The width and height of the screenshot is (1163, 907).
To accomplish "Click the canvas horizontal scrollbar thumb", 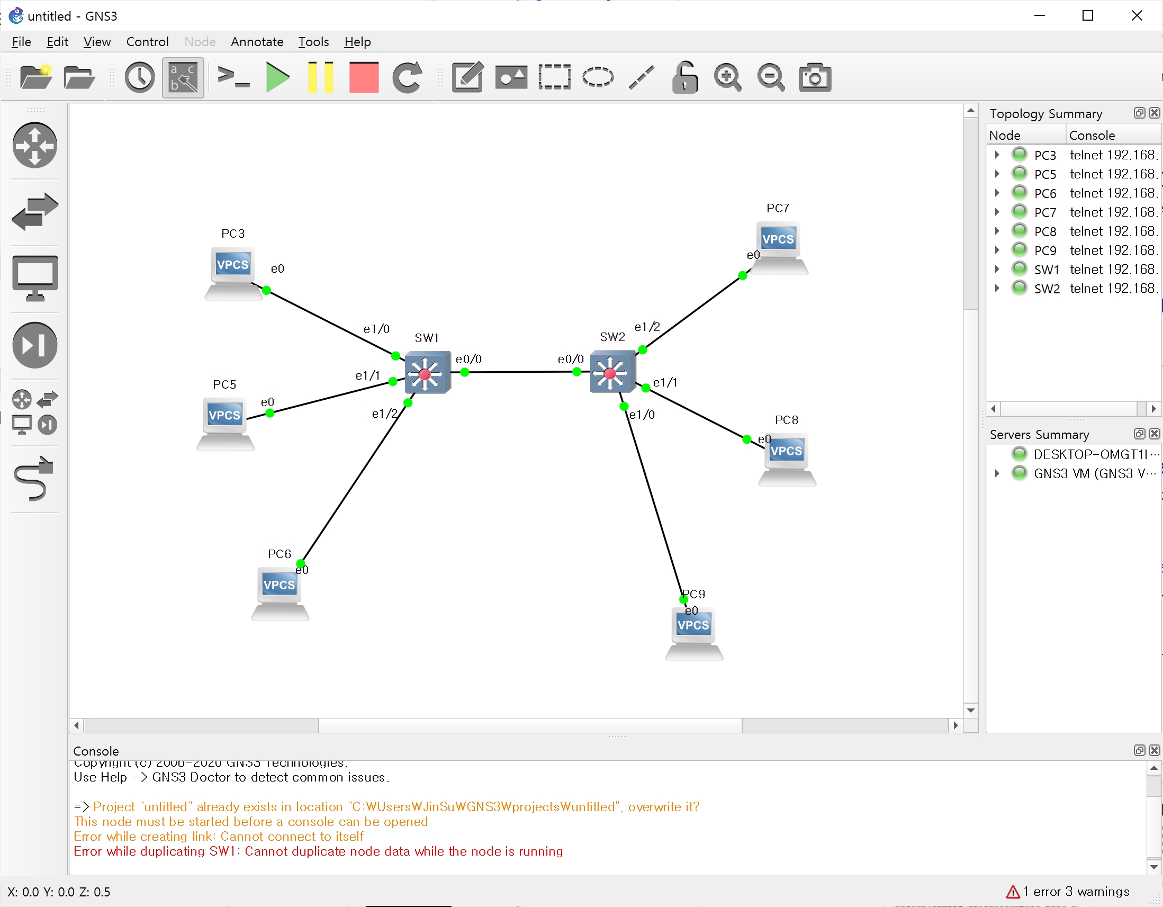I will point(530,725).
